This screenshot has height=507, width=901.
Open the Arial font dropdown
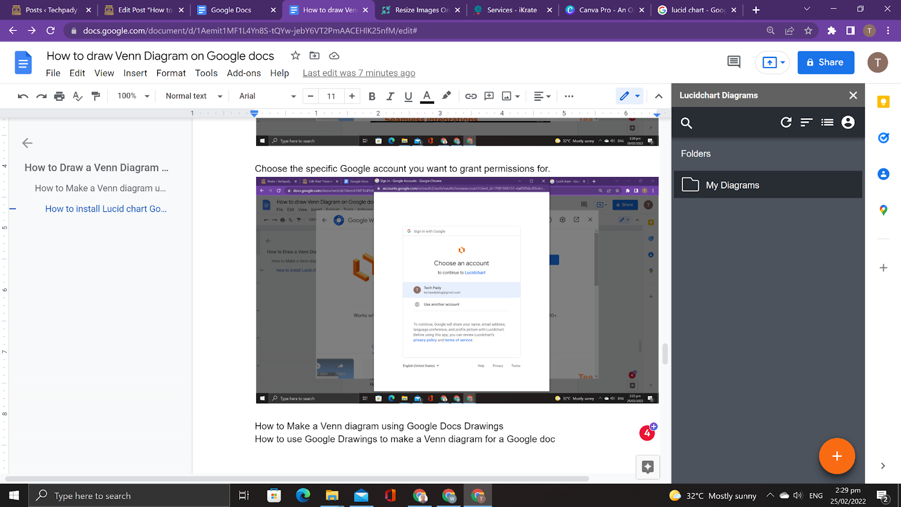[267, 96]
